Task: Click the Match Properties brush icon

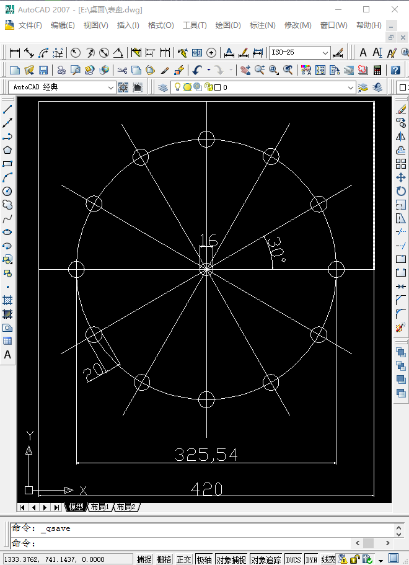Action: (165, 70)
